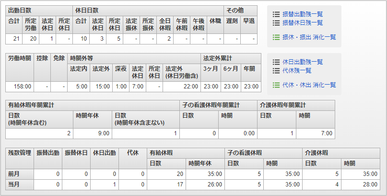Open the 代休残一覧 link
This screenshot has height=196, width=387.
pos(297,71)
